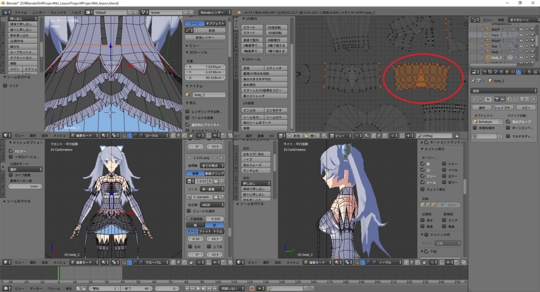
Task: Click the Blender logo in info bar
Action: click(x=239, y=13)
